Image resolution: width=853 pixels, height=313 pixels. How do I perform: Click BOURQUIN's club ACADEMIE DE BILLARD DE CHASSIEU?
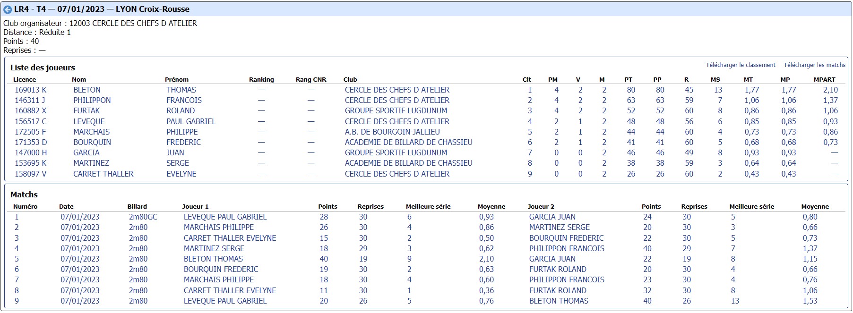pos(409,142)
